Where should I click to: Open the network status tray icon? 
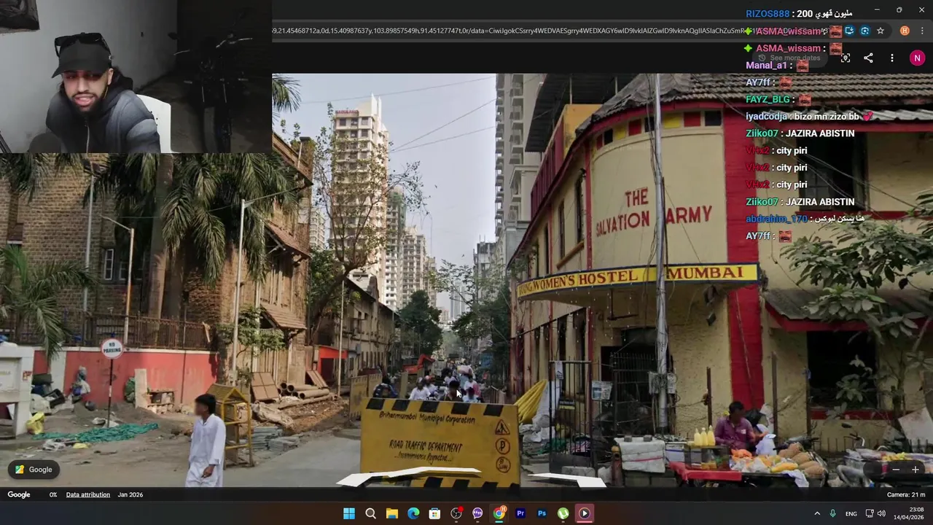[x=870, y=513]
